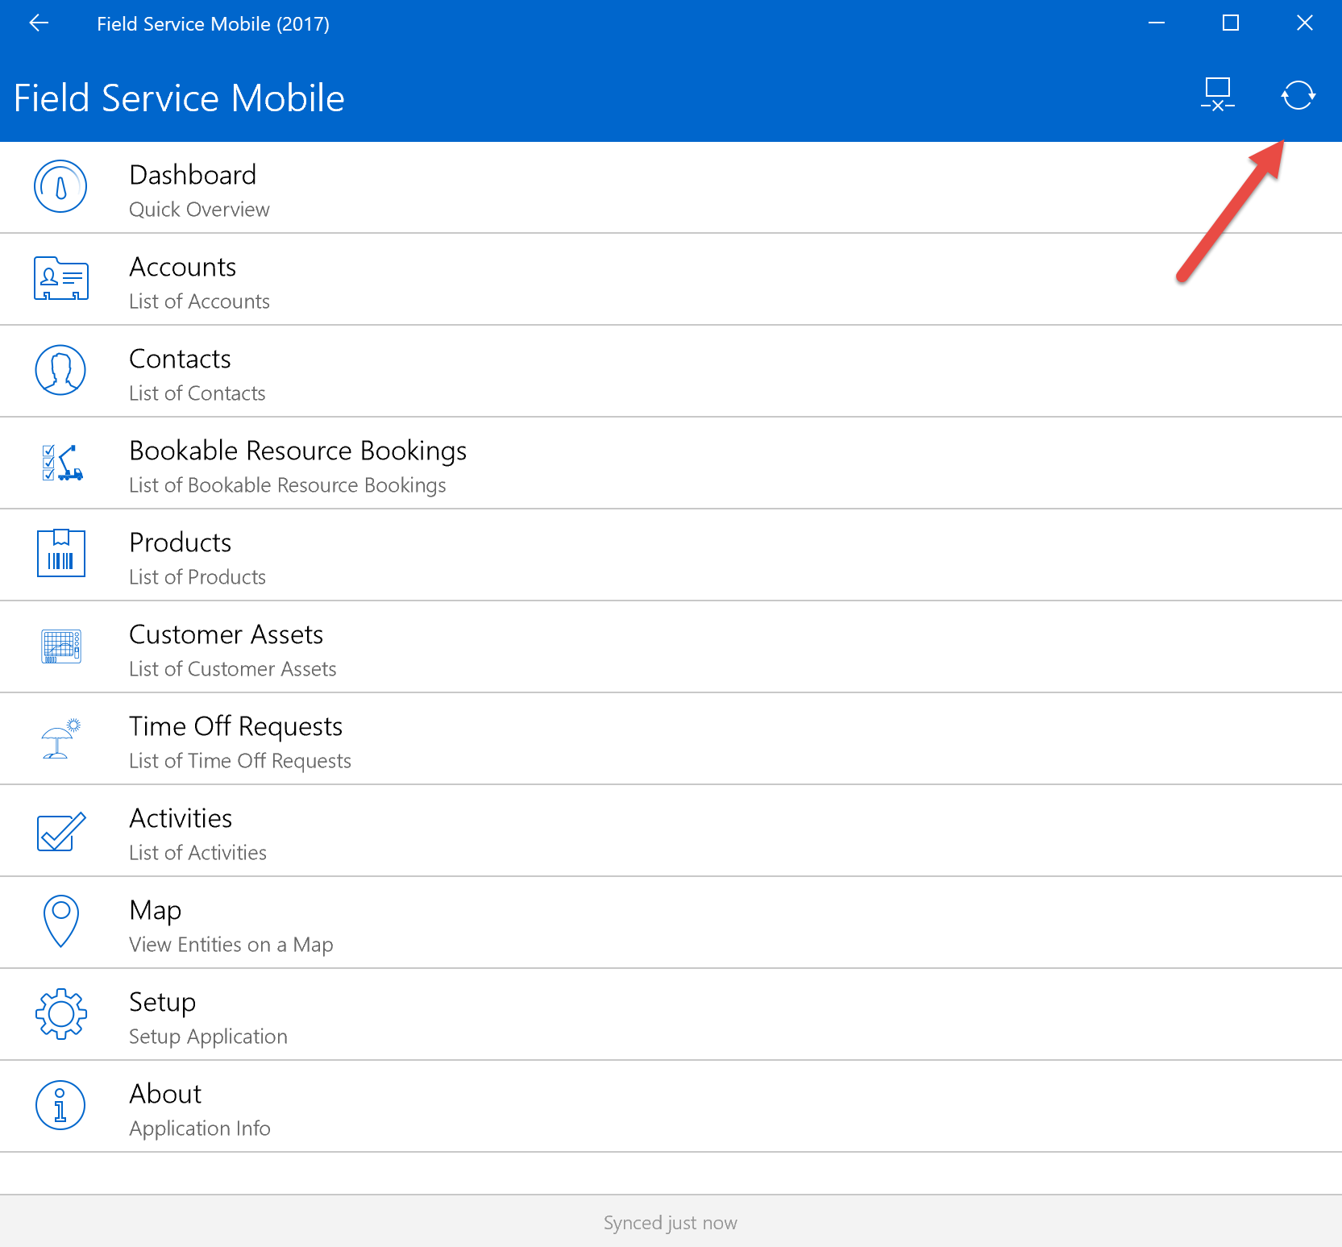Viewport: 1342px width, 1247px height.
Task: Open the Accounts list
Action: tap(671, 280)
